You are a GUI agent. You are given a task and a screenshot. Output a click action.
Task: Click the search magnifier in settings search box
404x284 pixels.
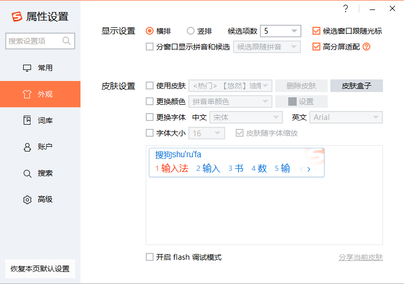tap(66, 40)
